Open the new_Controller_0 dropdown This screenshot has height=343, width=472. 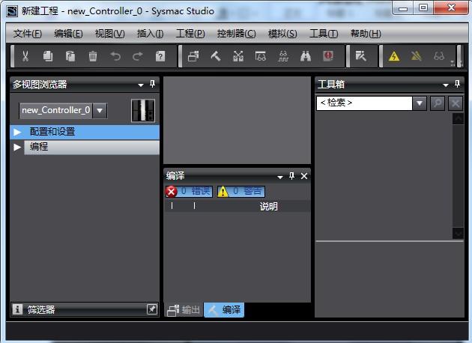click(100, 110)
